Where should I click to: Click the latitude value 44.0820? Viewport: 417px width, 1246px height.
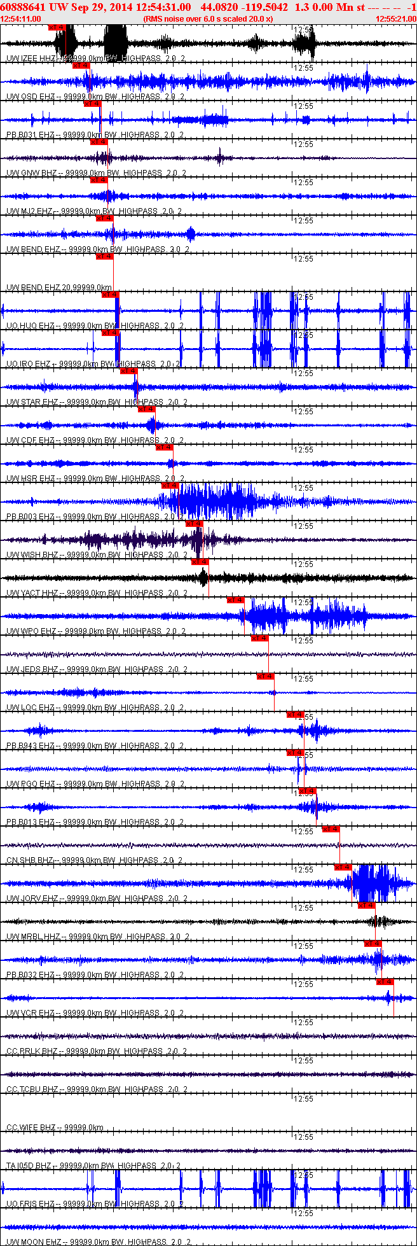click(218, 7)
